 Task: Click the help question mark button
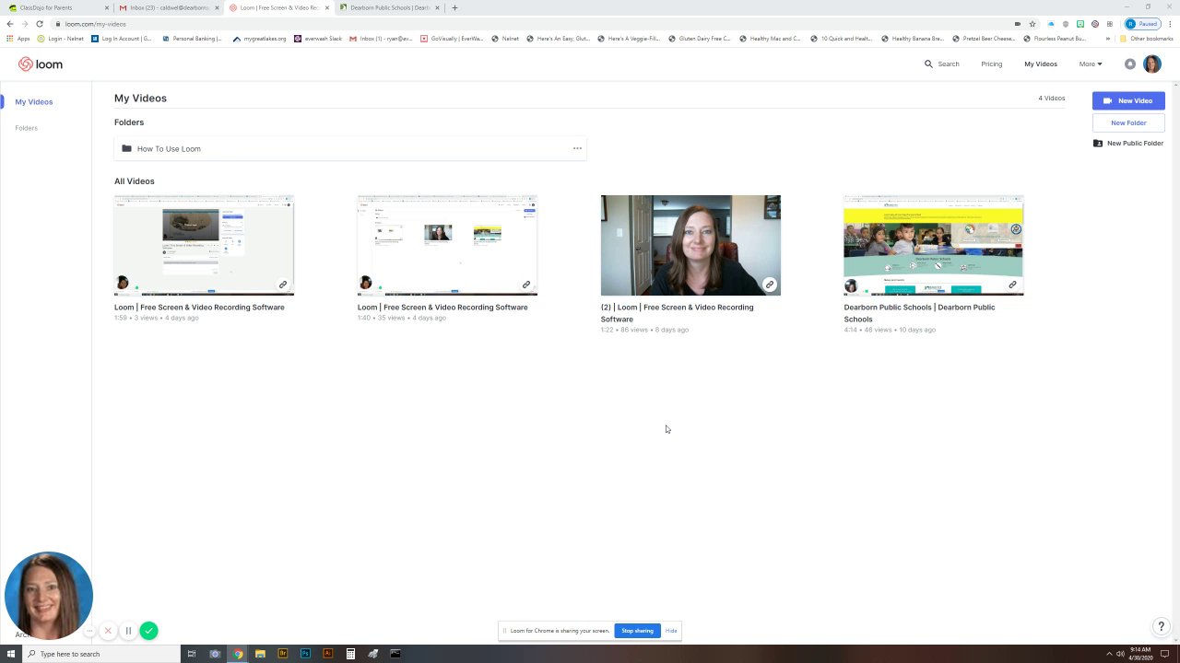tap(1162, 626)
